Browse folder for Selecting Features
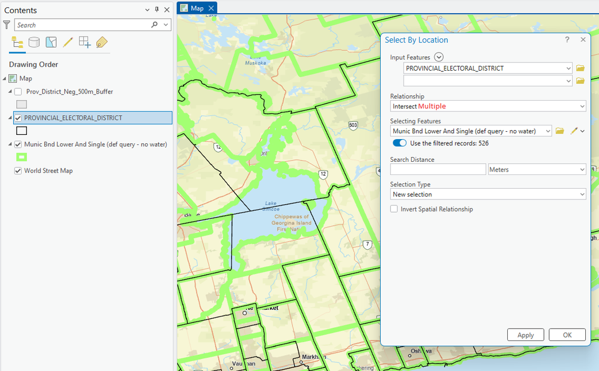The height and width of the screenshot is (371, 599). pos(559,131)
